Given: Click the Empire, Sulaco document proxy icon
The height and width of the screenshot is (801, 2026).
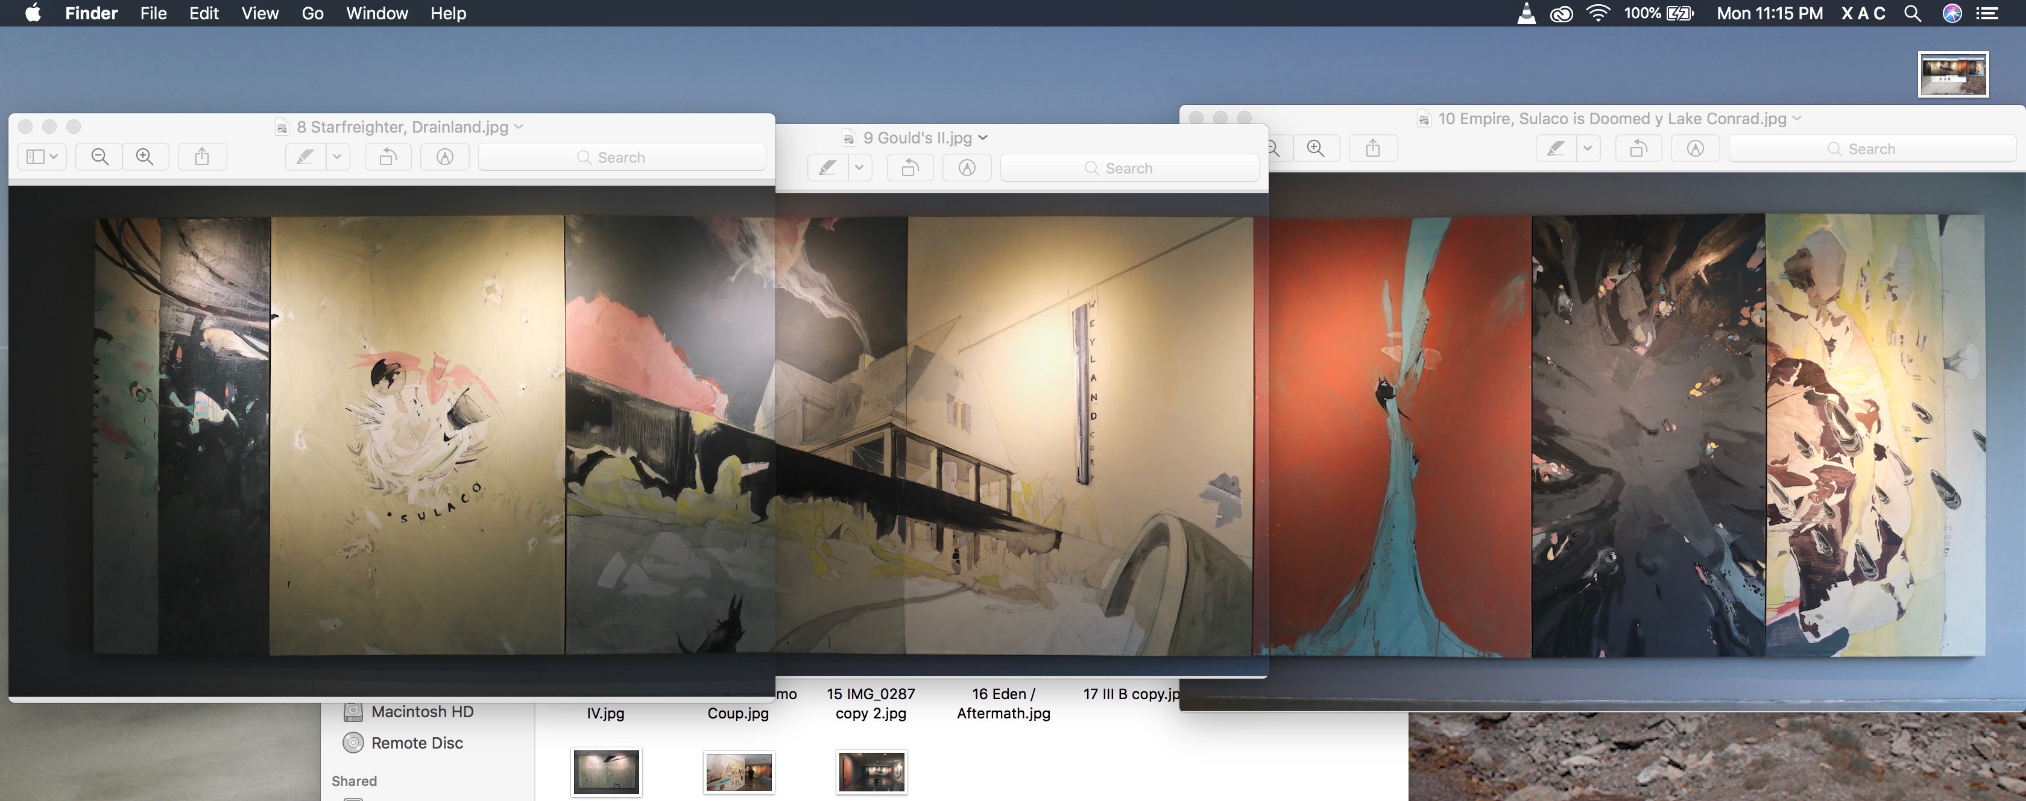Looking at the screenshot, I should 1424,119.
